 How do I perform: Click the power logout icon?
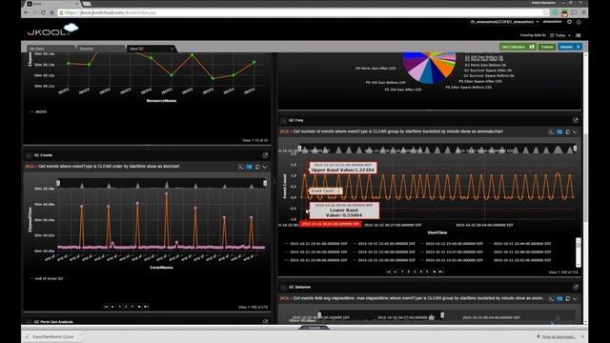[579, 22]
